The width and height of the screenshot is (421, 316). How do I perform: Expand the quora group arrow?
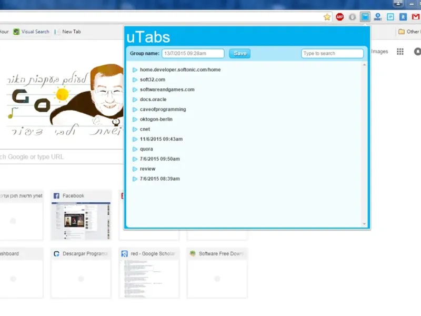point(135,149)
